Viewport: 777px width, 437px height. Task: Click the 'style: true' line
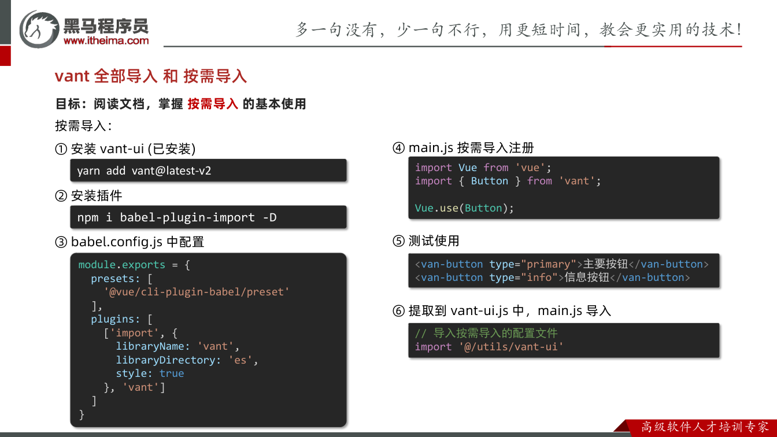click(x=150, y=373)
